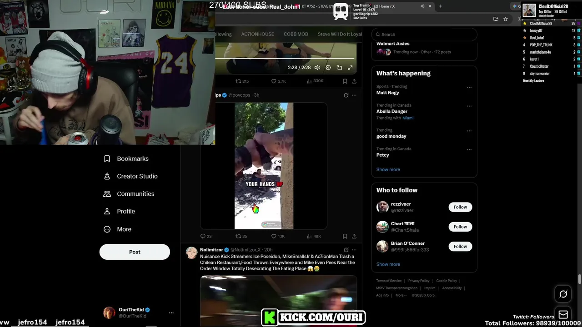This screenshot has height=327, width=582.
Task: Open more options for good monday trend
Action: tap(469, 131)
